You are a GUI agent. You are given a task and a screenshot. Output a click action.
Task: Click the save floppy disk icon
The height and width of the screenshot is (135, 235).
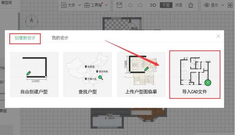[x=119, y=5]
